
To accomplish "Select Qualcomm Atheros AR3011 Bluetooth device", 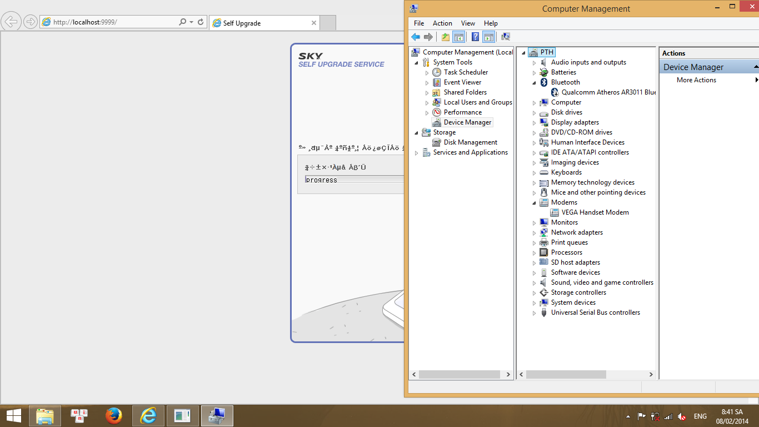I will pyautogui.click(x=608, y=92).
